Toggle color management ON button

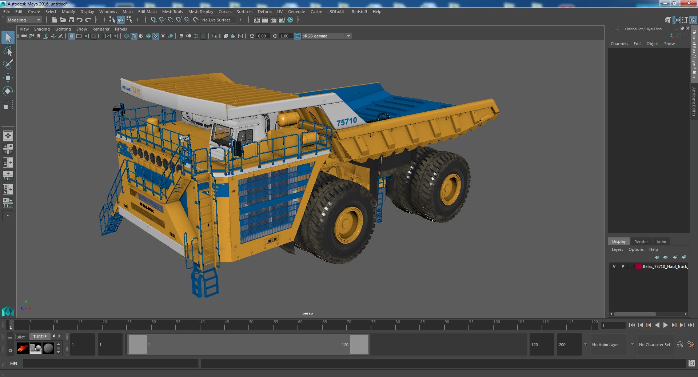coord(297,36)
